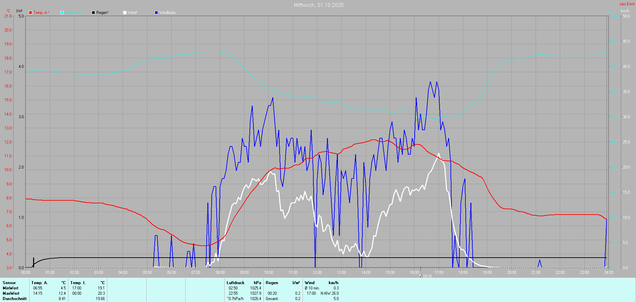
Task: Click the 'Temp. I.' column header
Action: click(x=78, y=283)
